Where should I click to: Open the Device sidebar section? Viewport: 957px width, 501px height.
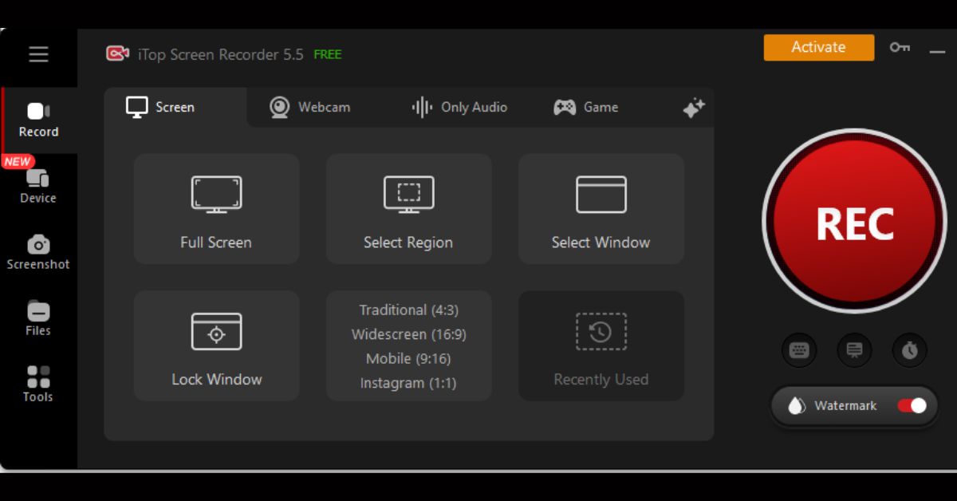[x=38, y=187]
